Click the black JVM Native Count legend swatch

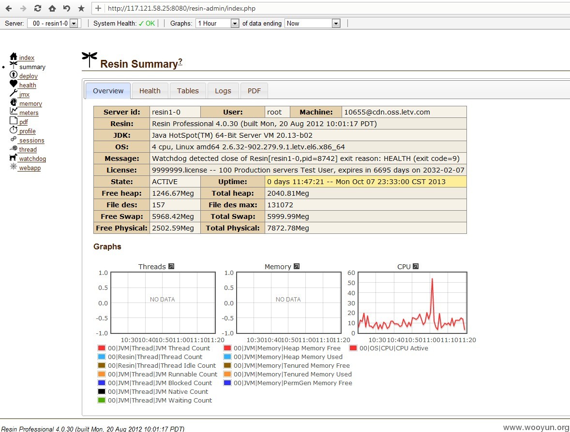(102, 392)
